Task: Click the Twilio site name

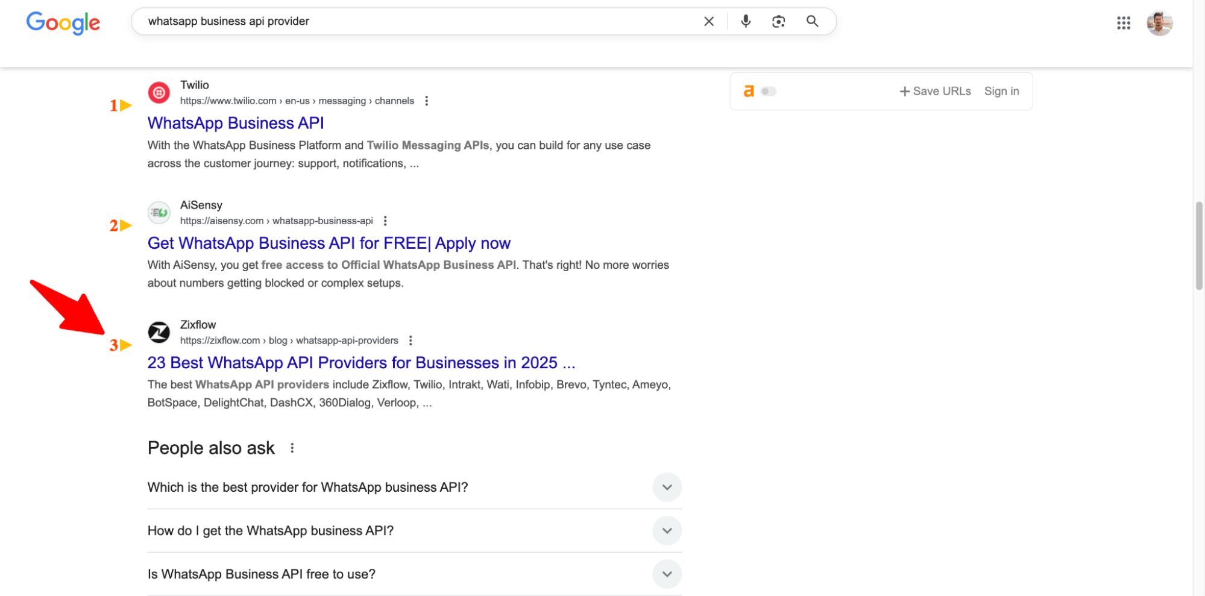Action: (195, 85)
